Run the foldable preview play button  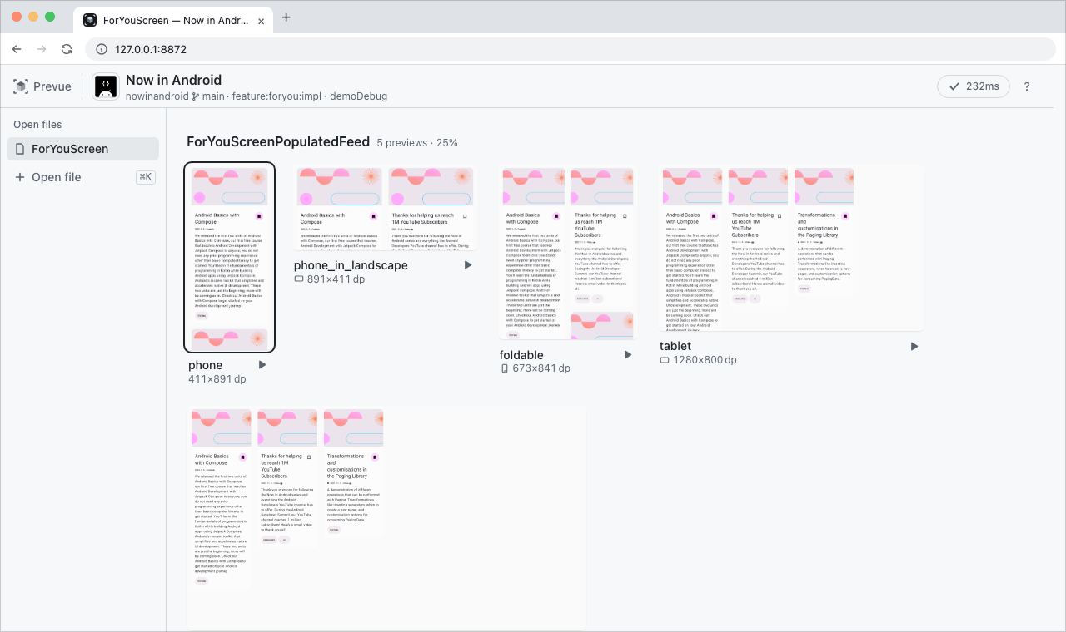click(x=628, y=355)
